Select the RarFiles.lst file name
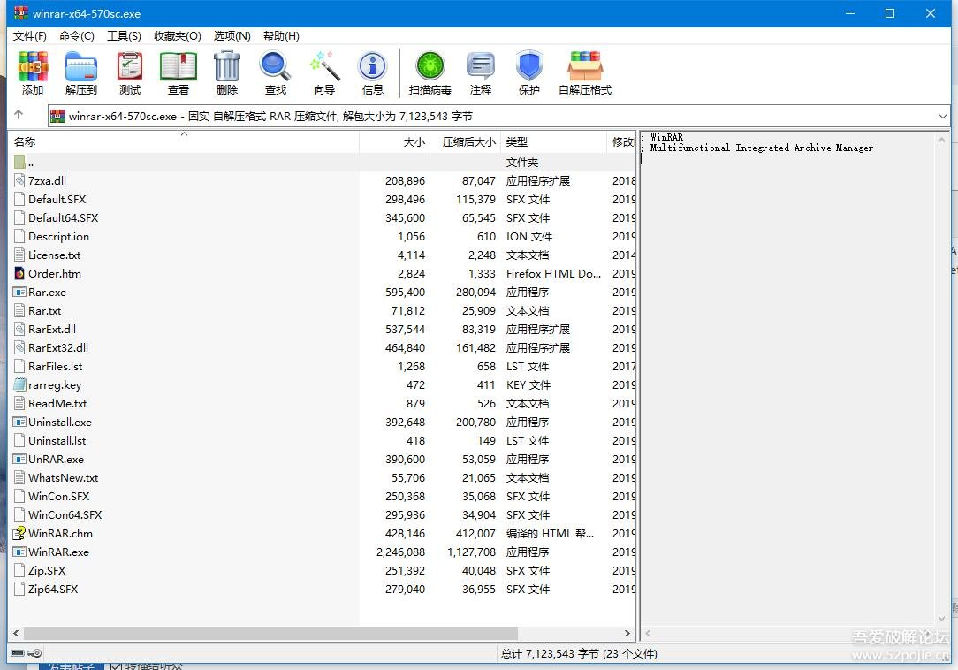Viewport: 958px width, 670px height. pos(55,366)
